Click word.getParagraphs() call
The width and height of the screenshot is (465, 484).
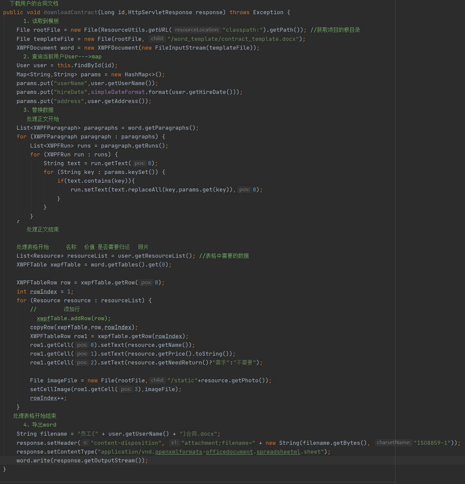click(162, 128)
